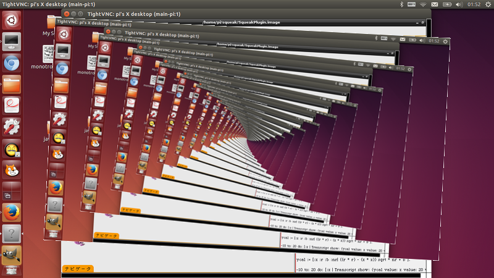Viewport: 494px width, 278px height.
Task: Open the Ubuntu Dash in the outermost launcher
Action: tap(12, 20)
